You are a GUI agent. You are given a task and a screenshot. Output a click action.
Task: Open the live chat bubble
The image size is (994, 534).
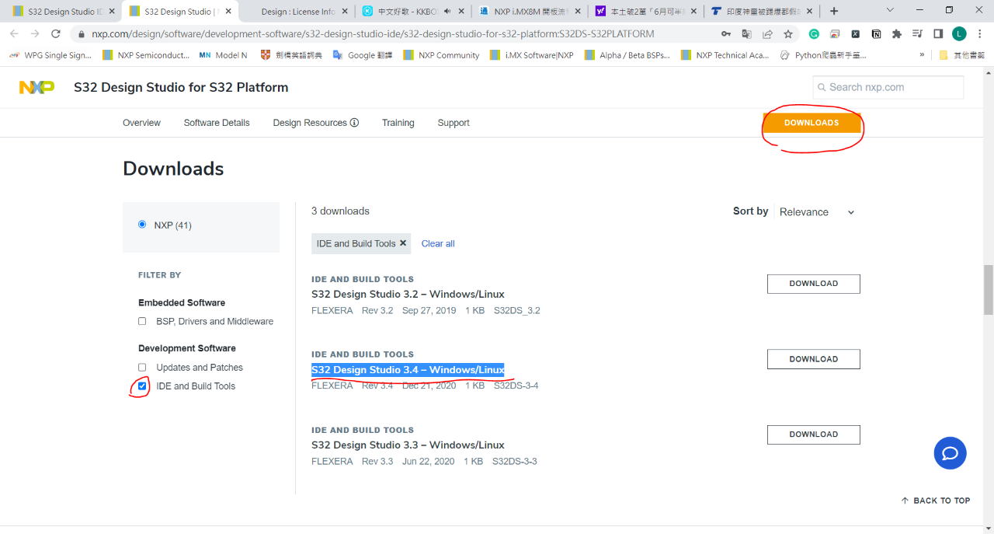(950, 453)
